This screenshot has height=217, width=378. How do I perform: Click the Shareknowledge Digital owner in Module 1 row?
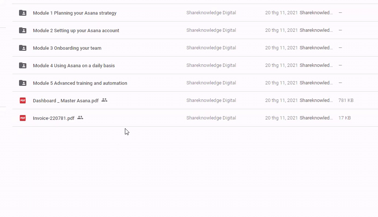coord(211,13)
